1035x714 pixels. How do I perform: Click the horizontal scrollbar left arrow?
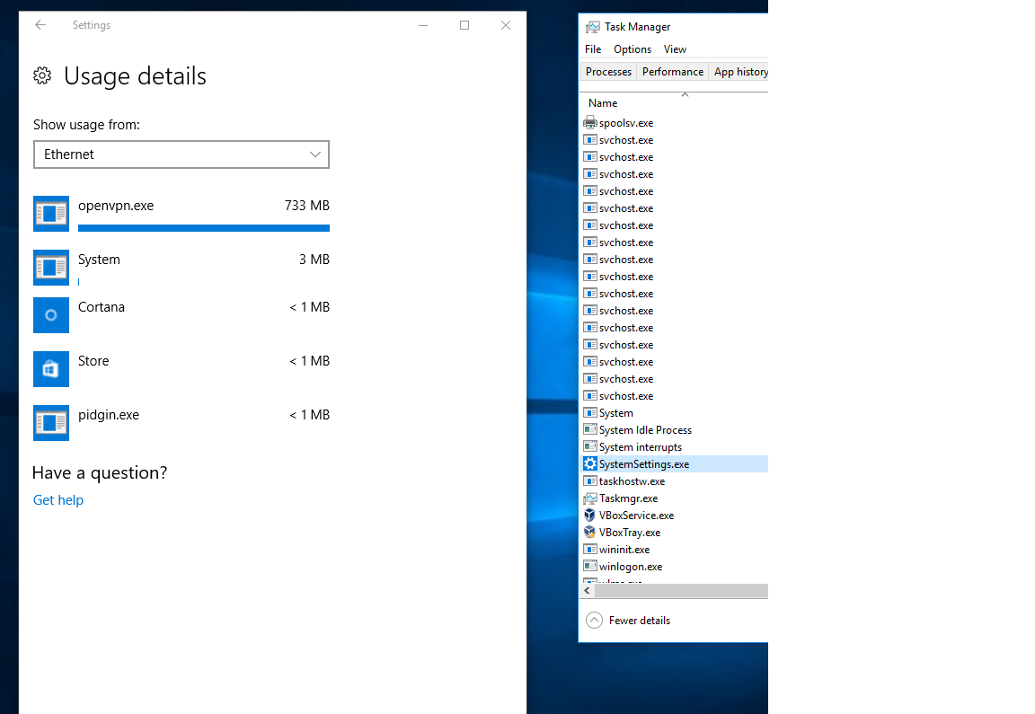pyautogui.click(x=588, y=591)
